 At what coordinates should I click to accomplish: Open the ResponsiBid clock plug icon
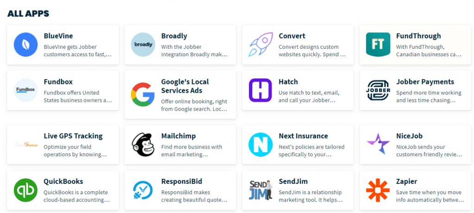coord(143,190)
